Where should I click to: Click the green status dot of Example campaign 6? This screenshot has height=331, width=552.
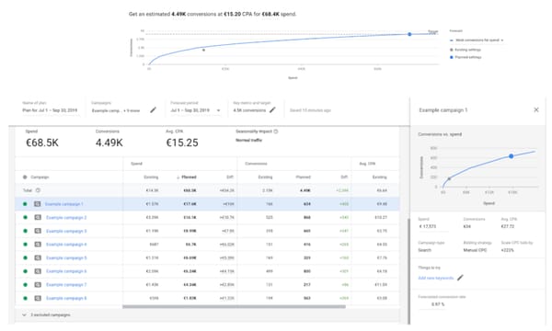[x=25, y=271]
